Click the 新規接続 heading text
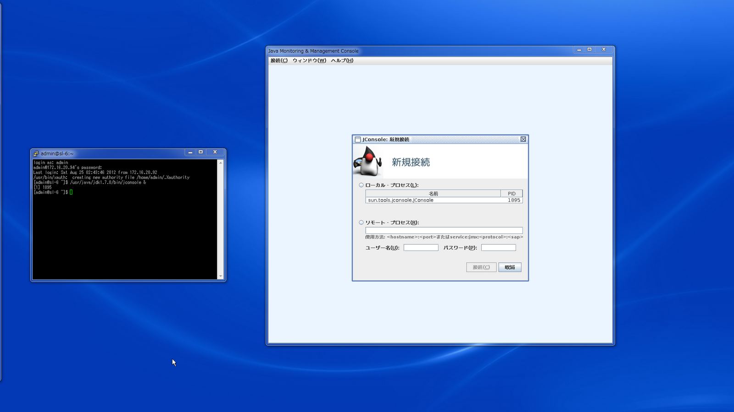734x412 pixels. (x=411, y=162)
